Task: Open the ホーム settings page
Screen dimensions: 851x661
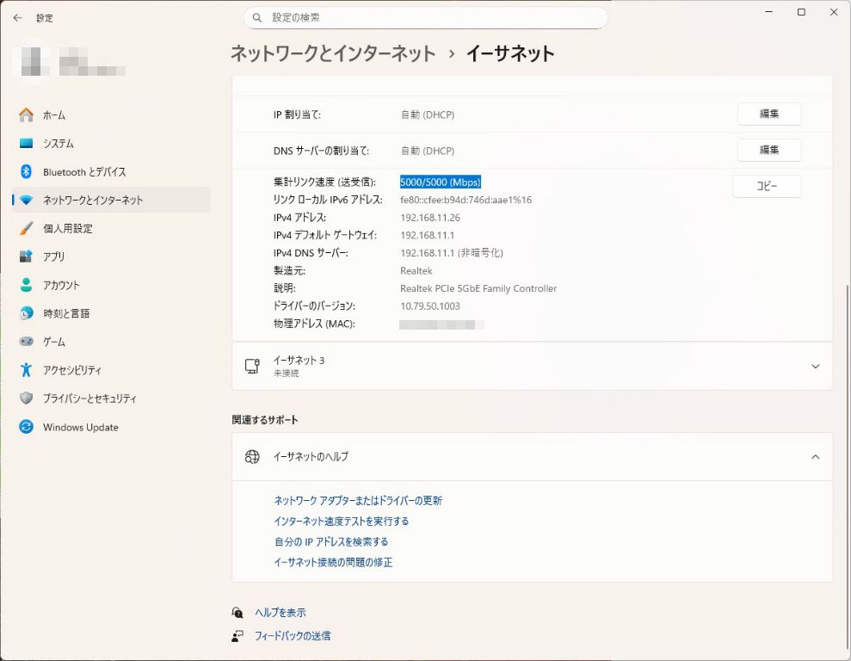Action: (111, 115)
